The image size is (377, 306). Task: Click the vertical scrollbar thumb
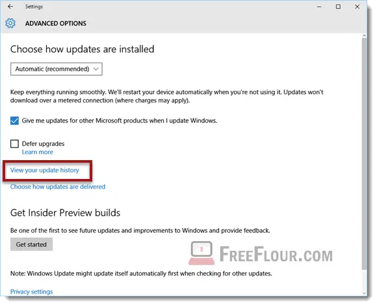click(364, 154)
